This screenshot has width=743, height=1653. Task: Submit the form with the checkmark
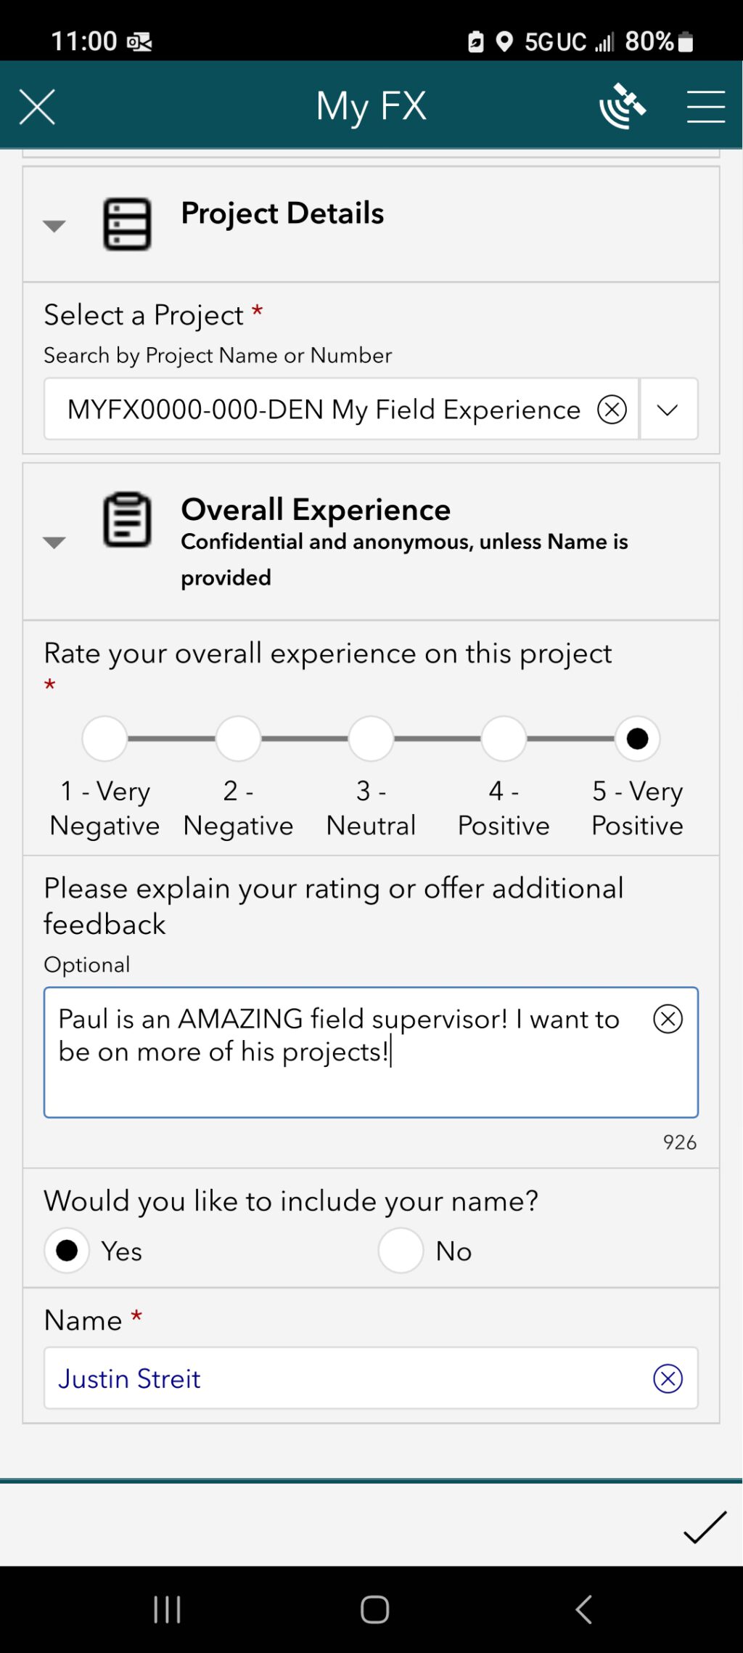705,1527
